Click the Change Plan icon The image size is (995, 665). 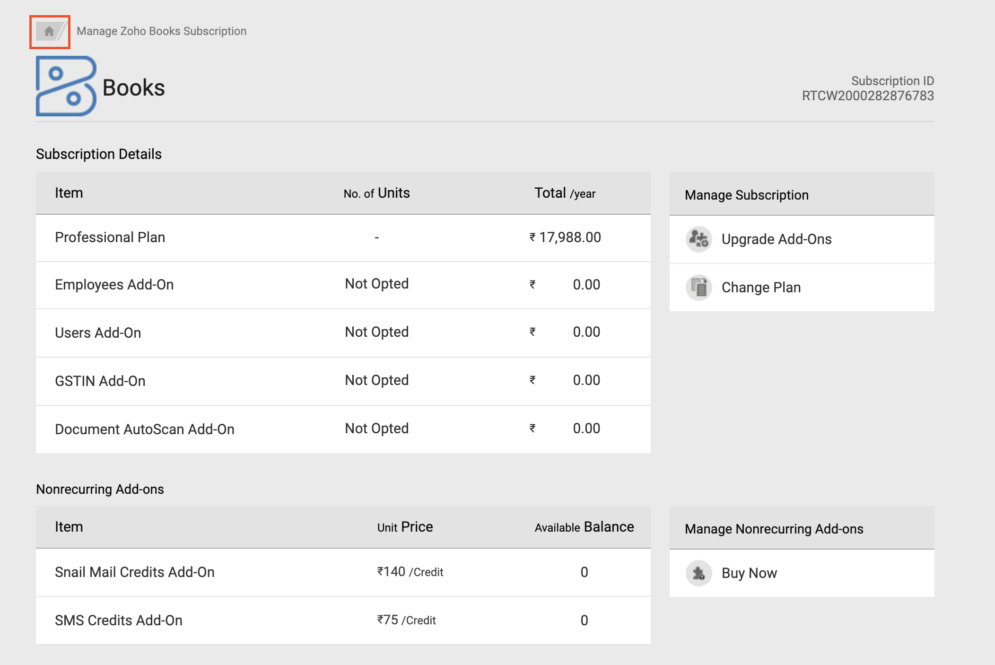[698, 288]
